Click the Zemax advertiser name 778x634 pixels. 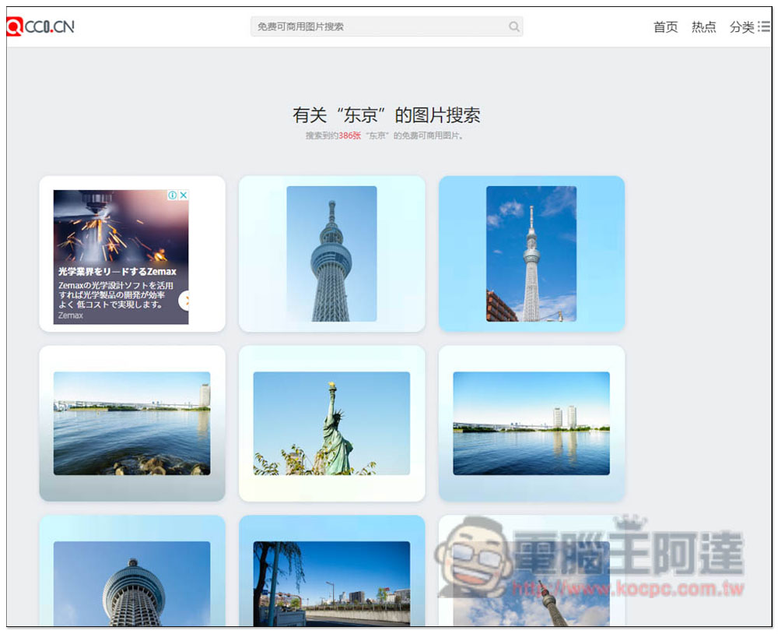click(71, 315)
